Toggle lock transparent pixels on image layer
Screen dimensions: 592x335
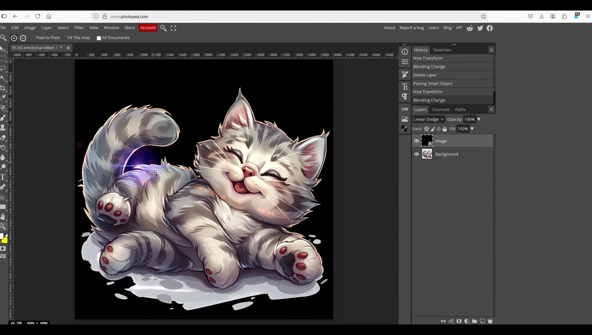coord(427,129)
